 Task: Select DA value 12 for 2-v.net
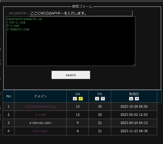pos(78,114)
